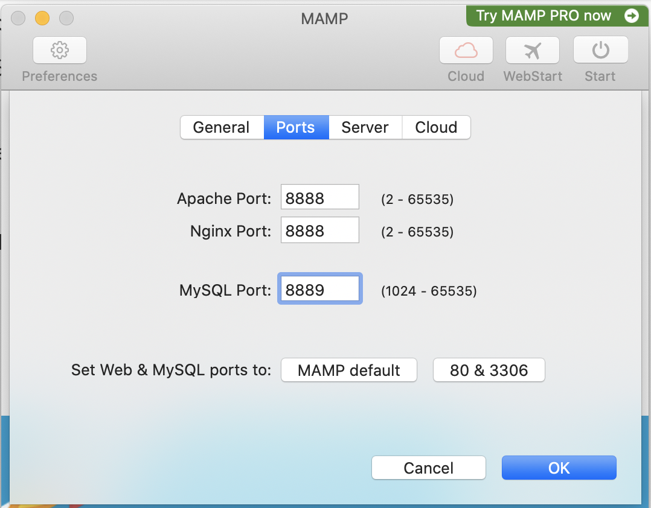Viewport: 651px width, 508px height.
Task: Set ports to 80 & 3306
Action: (x=489, y=370)
